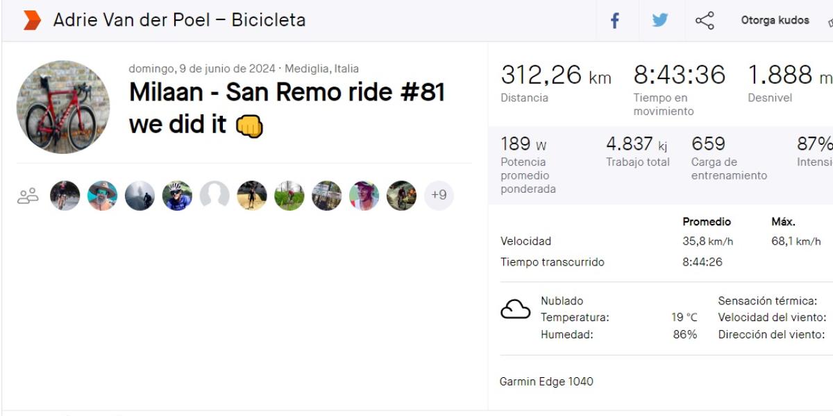
Task: Open Adrie Van der Poel's profile photo
Action: coord(63,105)
